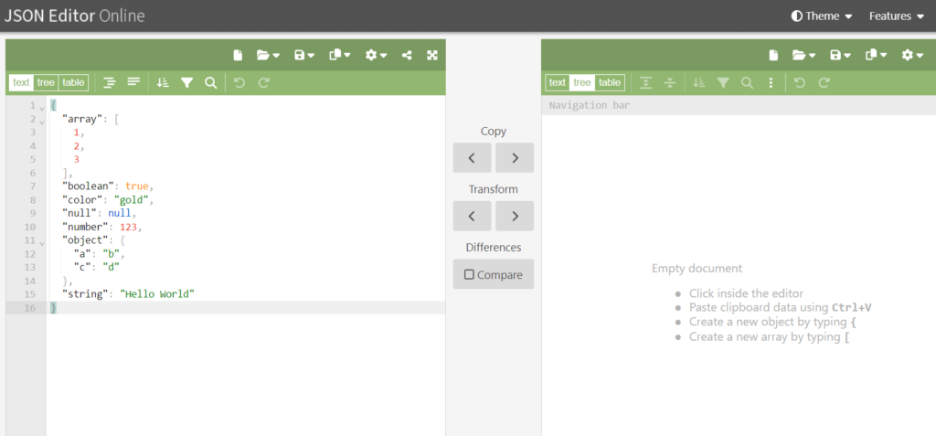Click the Transform left arrow button
The image size is (936, 436).
click(472, 217)
